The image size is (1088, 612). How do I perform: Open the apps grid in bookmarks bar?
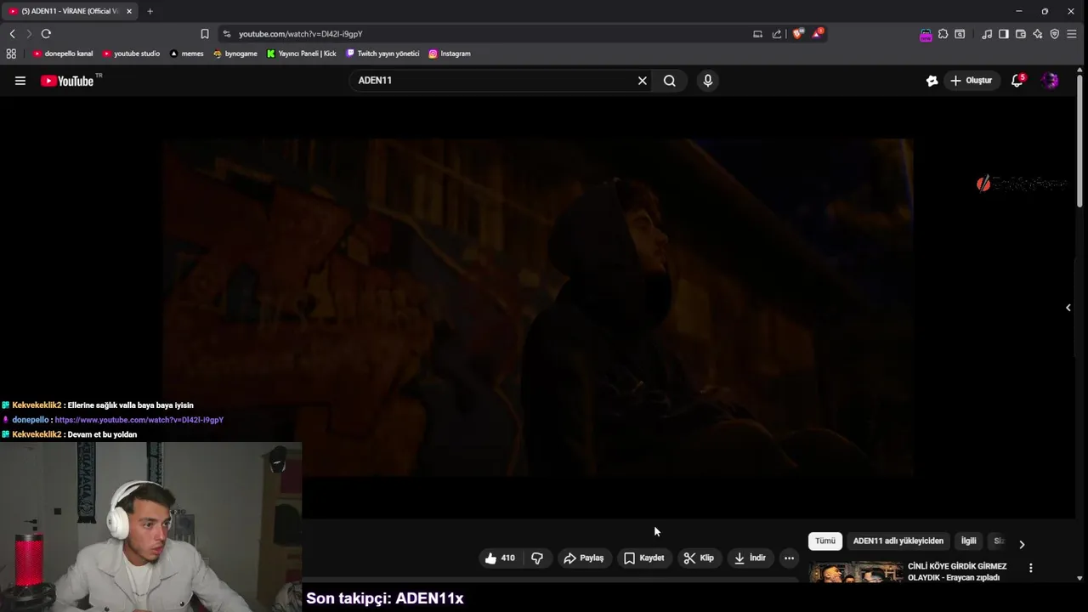[x=11, y=54]
